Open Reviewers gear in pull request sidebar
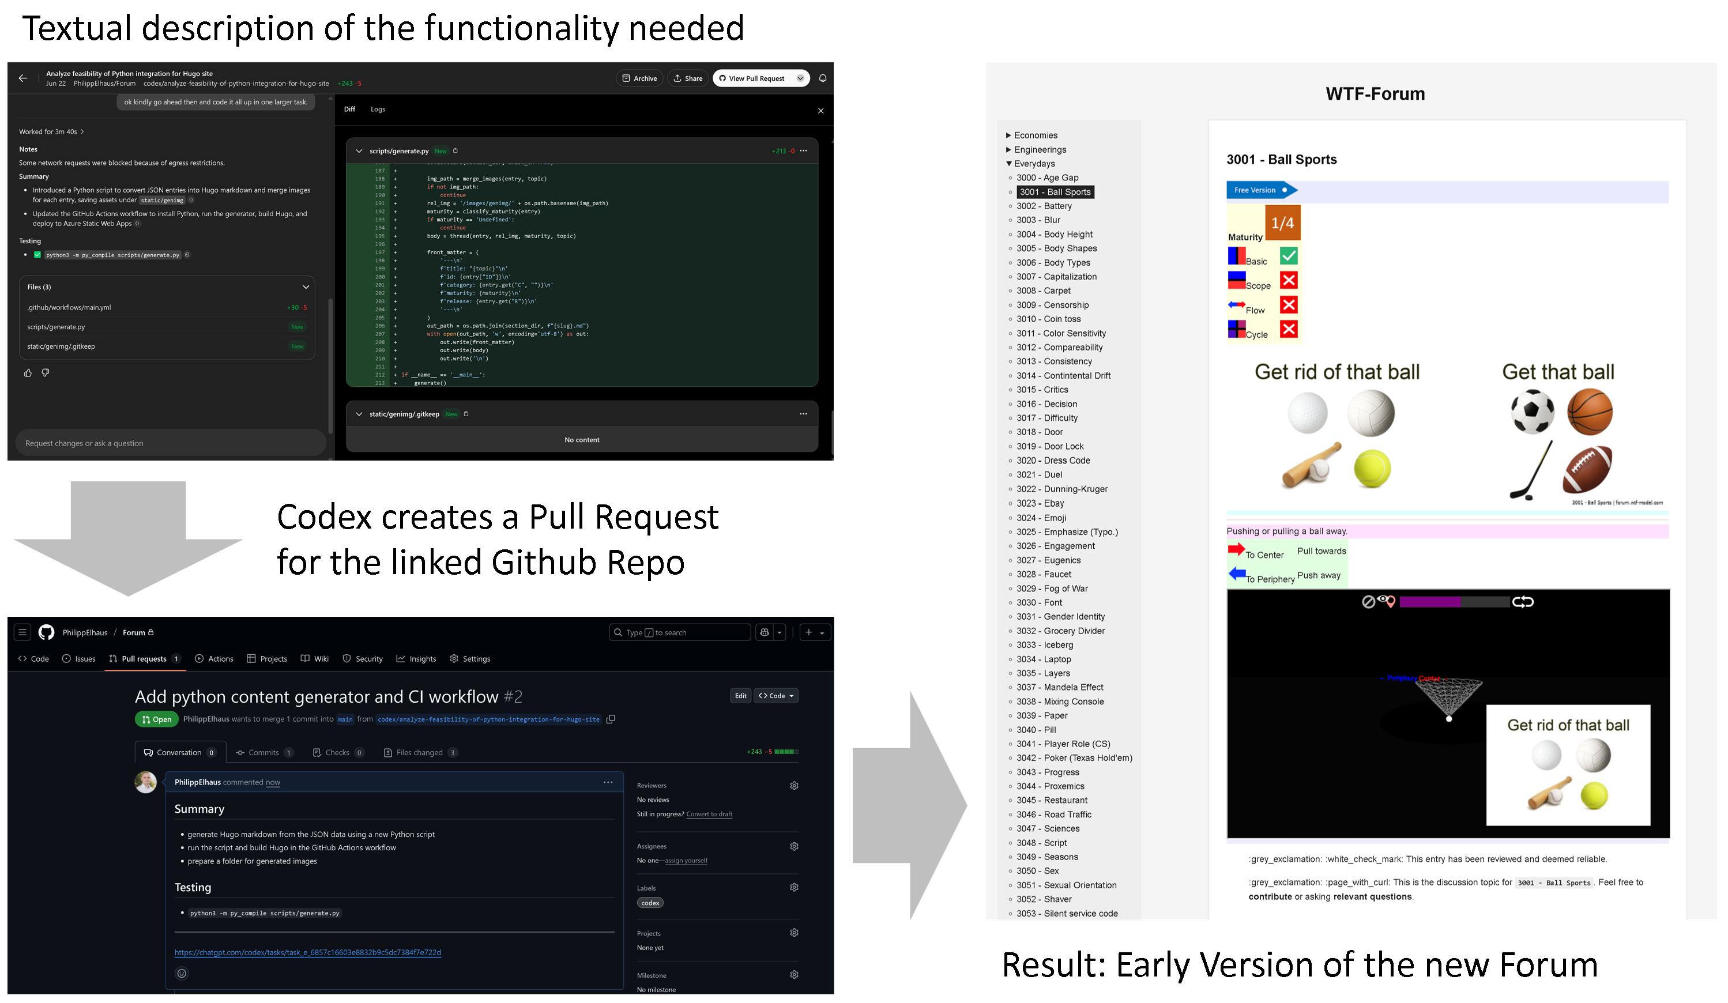The width and height of the screenshot is (1728, 1003). pyautogui.click(x=794, y=786)
